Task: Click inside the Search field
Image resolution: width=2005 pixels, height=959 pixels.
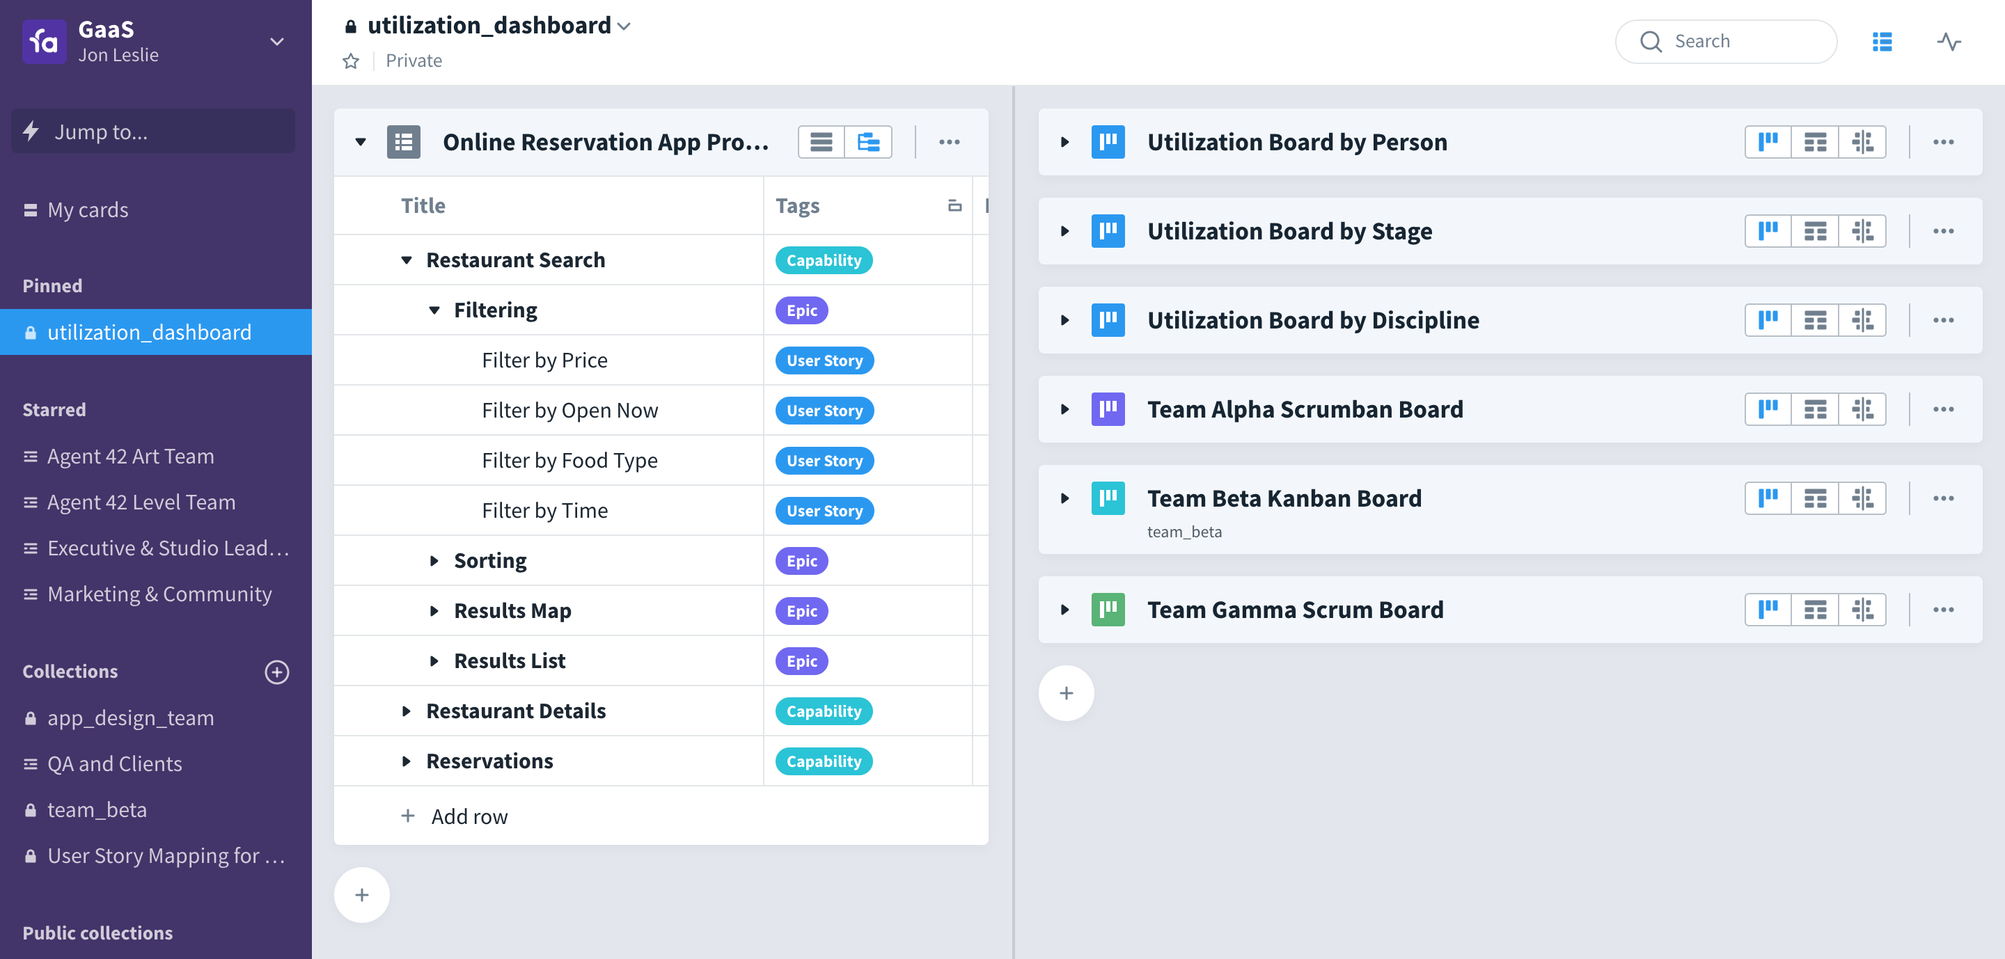Action: click(x=1736, y=41)
